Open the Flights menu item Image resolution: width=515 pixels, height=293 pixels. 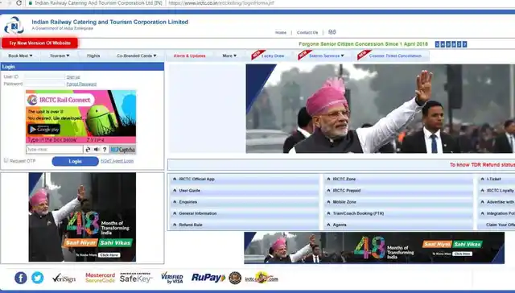click(x=93, y=56)
